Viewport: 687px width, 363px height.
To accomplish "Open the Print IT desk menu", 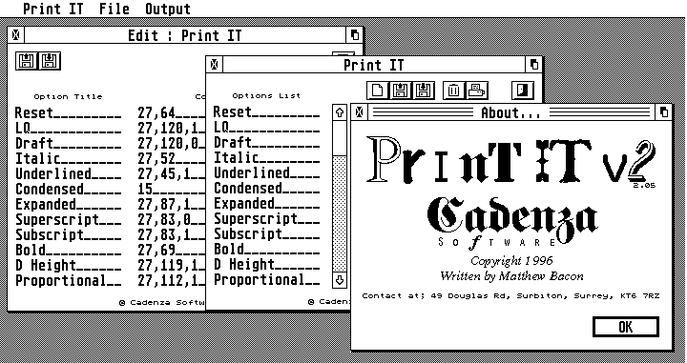I will pos(52,9).
